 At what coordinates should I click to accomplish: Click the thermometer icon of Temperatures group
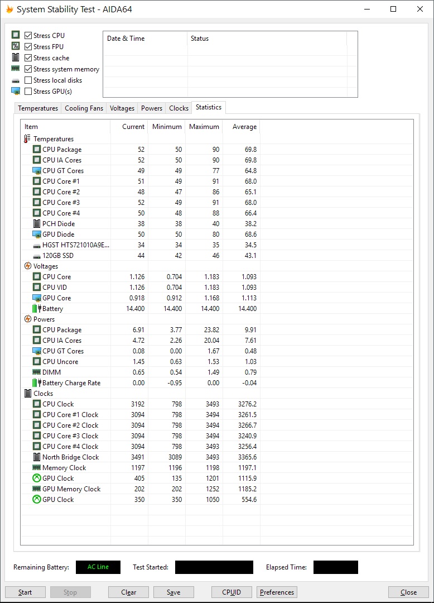point(27,139)
